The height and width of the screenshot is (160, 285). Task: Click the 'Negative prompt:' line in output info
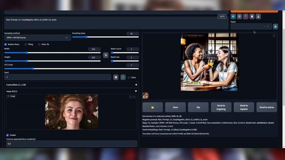(175, 120)
